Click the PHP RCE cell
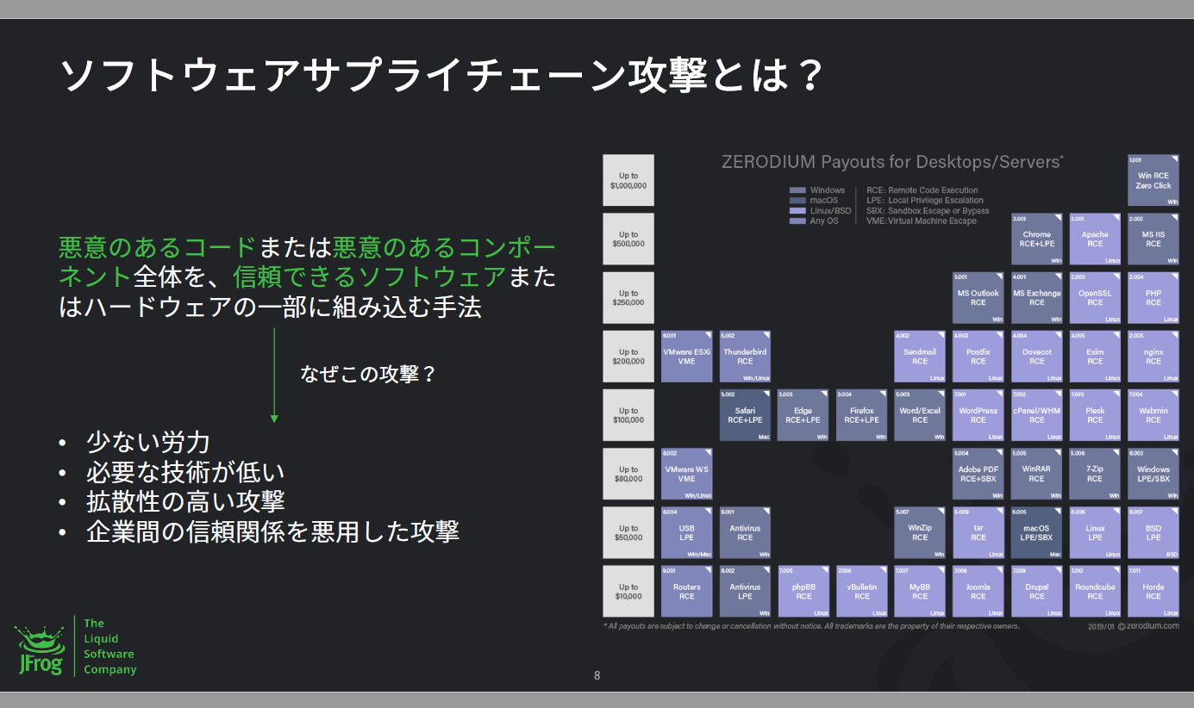This screenshot has height=708, width=1194. [x=1153, y=298]
